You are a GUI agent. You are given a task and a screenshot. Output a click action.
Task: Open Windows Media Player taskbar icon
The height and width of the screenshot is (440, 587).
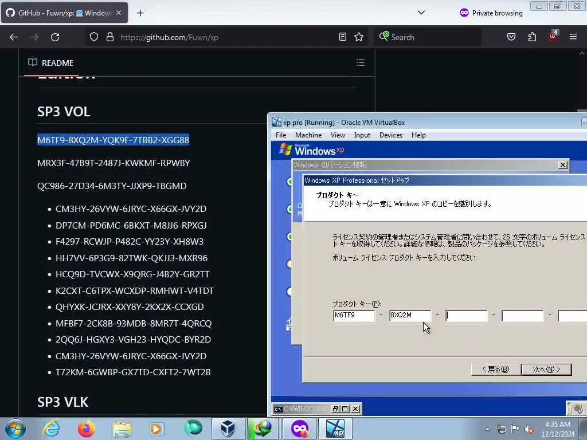pyautogui.click(x=156, y=429)
